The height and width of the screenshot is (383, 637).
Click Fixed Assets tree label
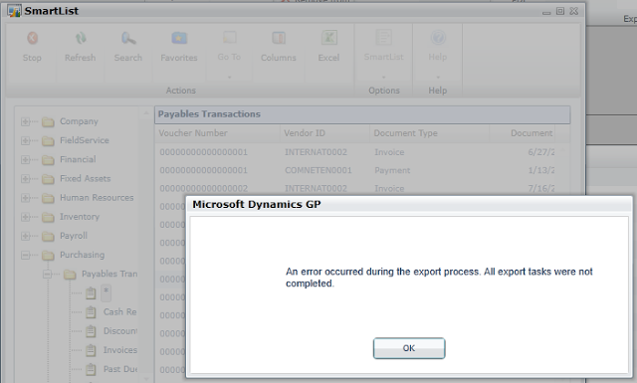tap(86, 179)
